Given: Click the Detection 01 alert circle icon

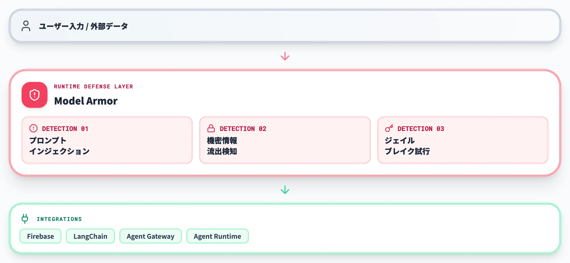Looking at the screenshot, I should (33, 128).
